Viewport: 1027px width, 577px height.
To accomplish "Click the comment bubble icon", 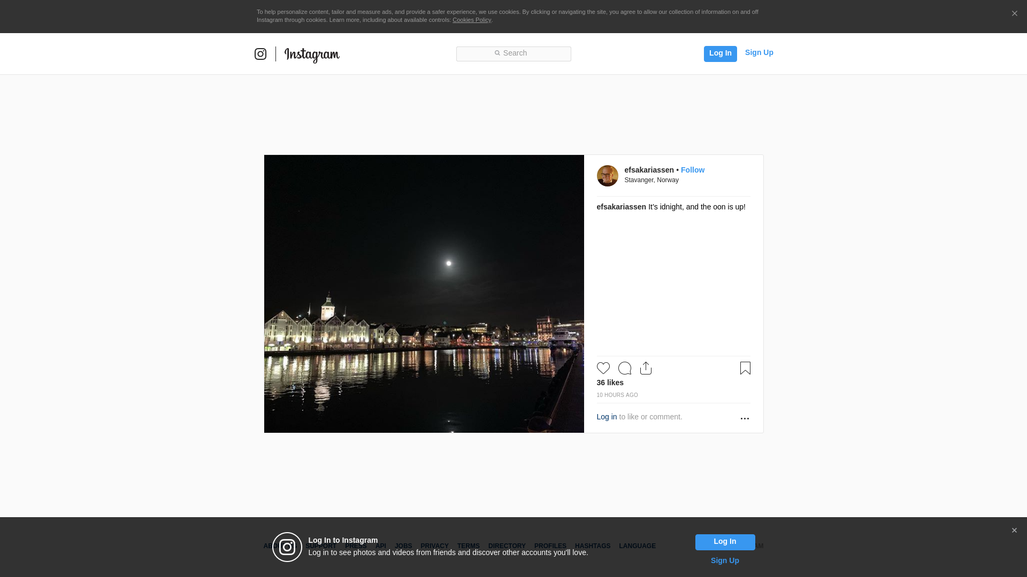I will (625, 368).
